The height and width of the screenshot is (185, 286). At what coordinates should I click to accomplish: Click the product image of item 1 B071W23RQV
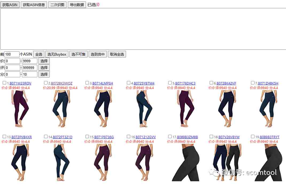coord(20,109)
